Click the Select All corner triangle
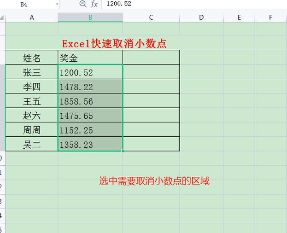The image size is (287, 233). [x=2, y=18]
